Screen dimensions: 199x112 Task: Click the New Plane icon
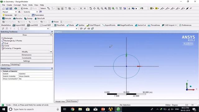click(19, 12)
